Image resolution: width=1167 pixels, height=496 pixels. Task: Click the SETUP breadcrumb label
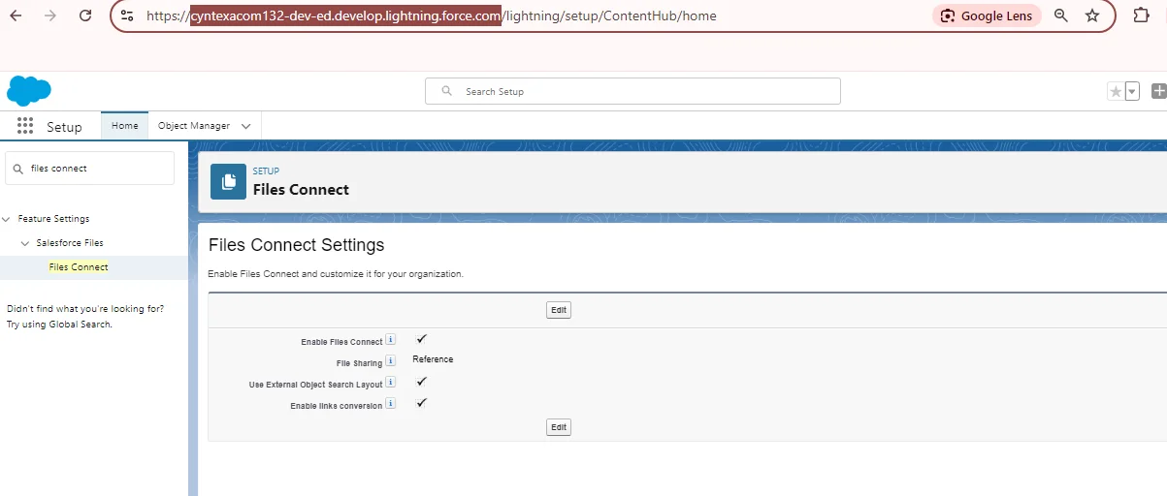(266, 171)
